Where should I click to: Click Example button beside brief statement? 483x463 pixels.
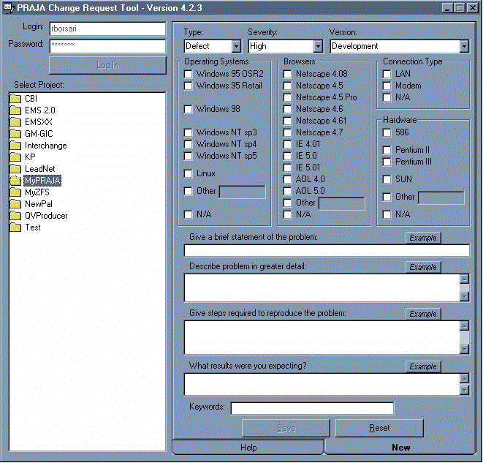click(x=423, y=238)
